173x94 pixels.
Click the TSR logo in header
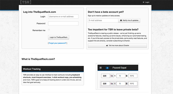point(26,2)
